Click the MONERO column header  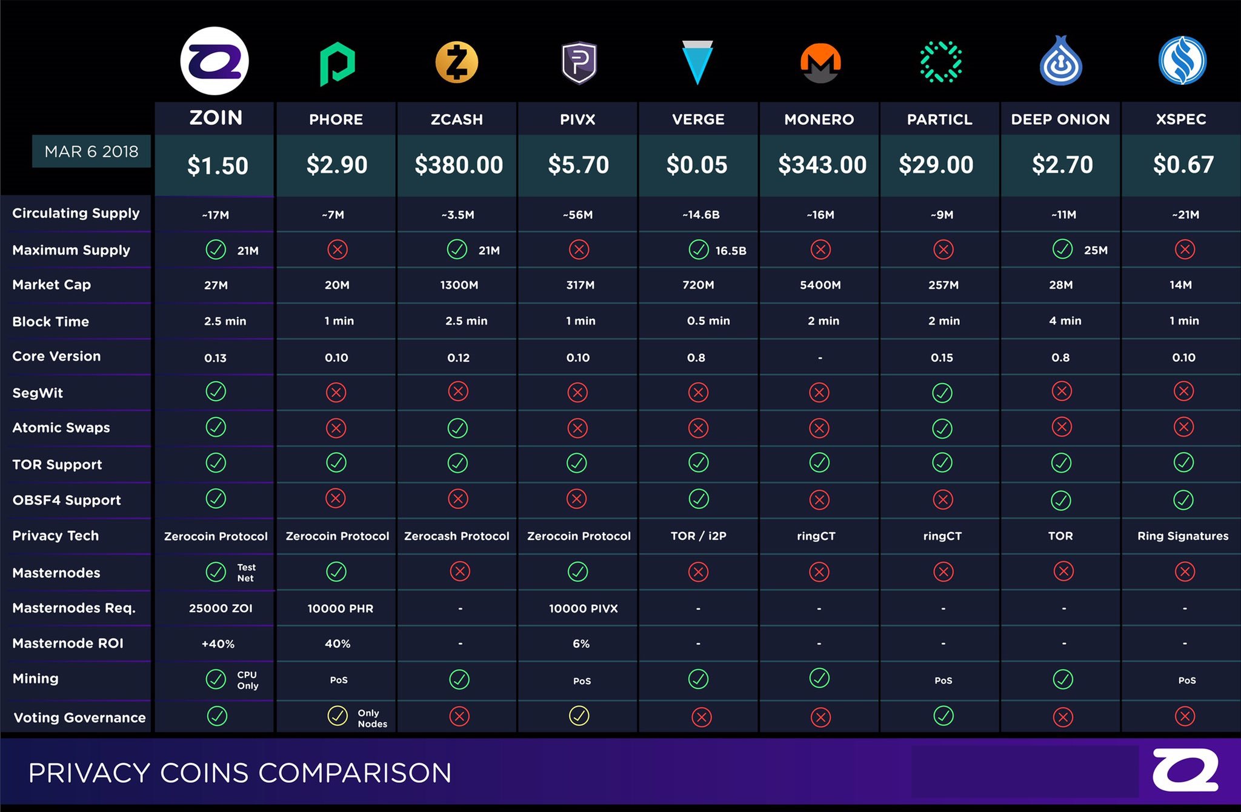(x=819, y=119)
